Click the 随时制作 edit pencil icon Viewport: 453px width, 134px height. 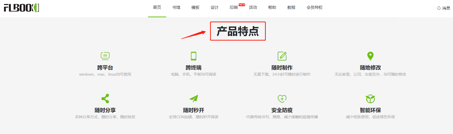[x=282, y=56]
